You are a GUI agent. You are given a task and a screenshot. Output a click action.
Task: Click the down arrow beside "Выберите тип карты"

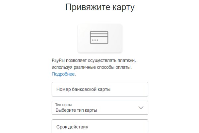click(141, 108)
